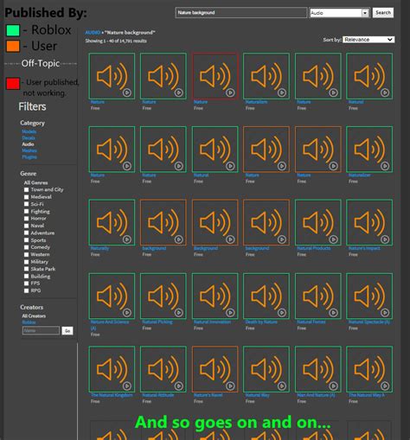Open the AUDIO breadcrumb link
The image size is (410, 440).
(x=93, y=33)
